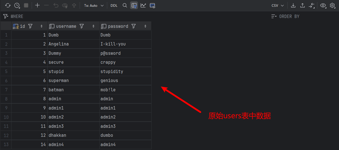Click password cell 'p@ssword'
Viewport: 339px width, 150px height.
[x=125, y=53]
